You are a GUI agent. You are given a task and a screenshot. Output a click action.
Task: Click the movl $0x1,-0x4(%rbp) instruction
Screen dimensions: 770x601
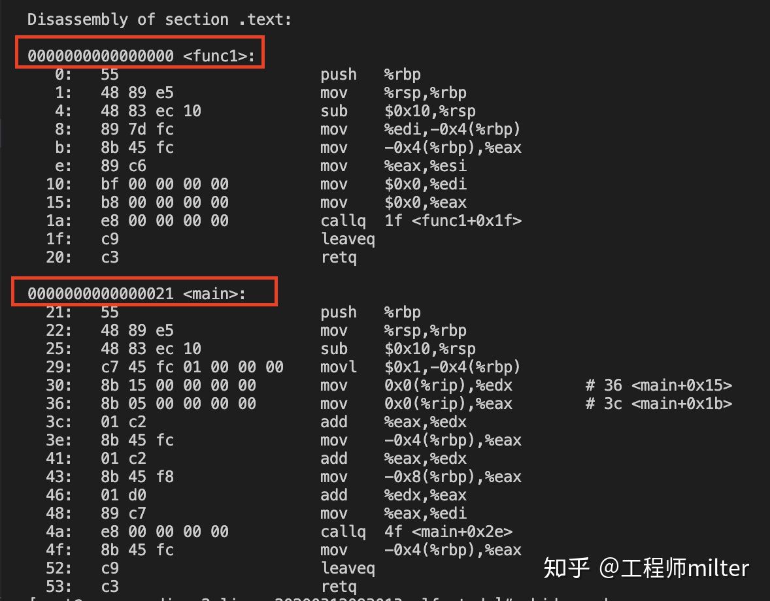click(x=420, y=367)
